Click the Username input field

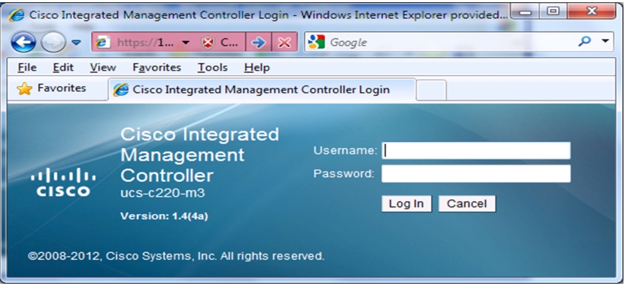click(x=476, y=151)
